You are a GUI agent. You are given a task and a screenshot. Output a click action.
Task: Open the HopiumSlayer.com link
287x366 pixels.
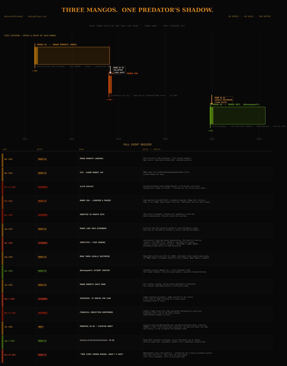tap(37, 16)
